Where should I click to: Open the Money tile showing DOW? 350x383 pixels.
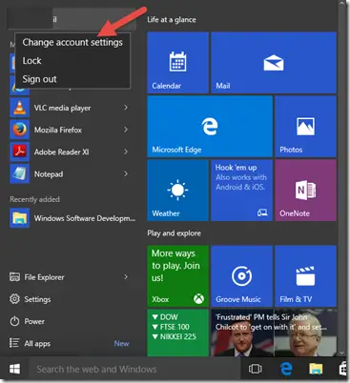(x=177, y=333)
